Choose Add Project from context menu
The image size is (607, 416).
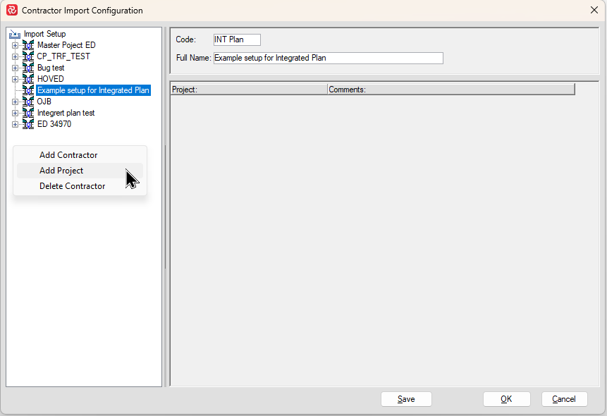click(x=61, y=171)
